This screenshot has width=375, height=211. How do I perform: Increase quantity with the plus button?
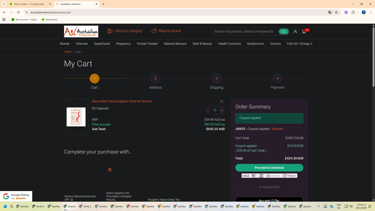point(222,110)
